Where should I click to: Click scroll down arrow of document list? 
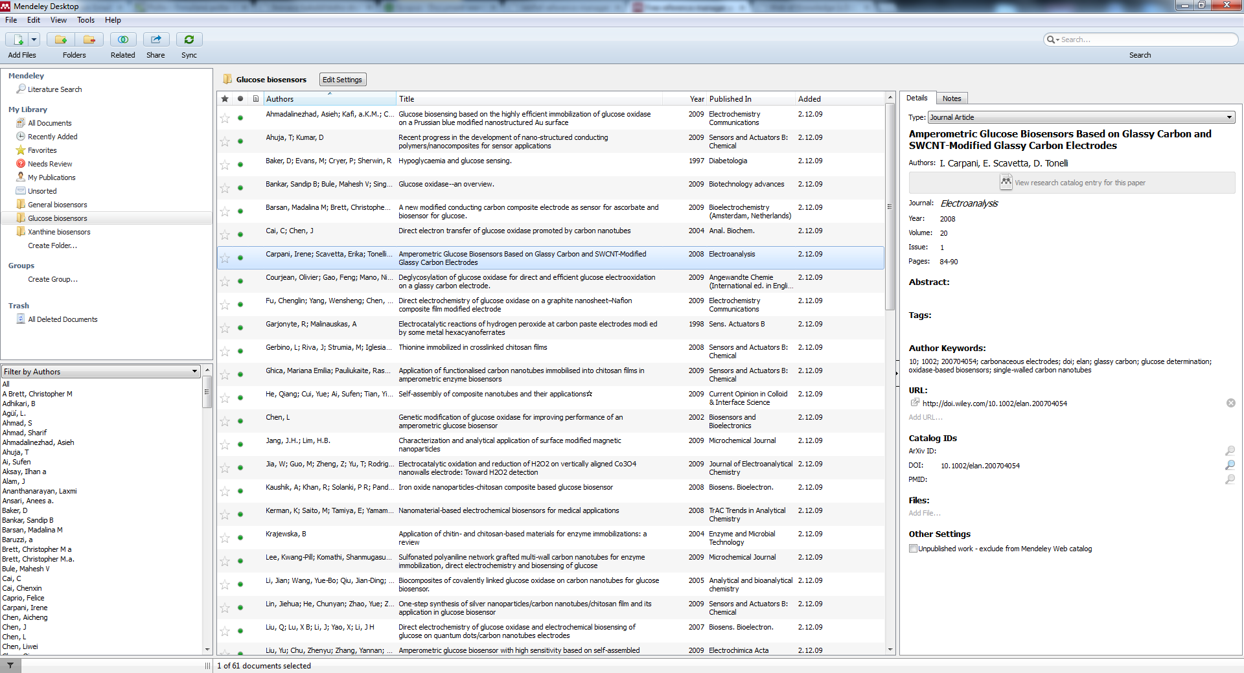pos(890,649)
